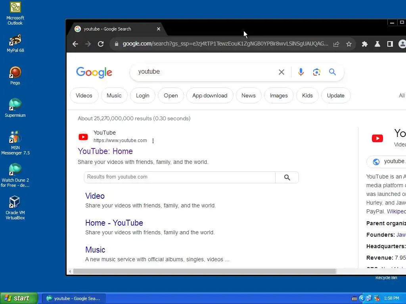Start voice search with microphone icon

pos(301,72)
